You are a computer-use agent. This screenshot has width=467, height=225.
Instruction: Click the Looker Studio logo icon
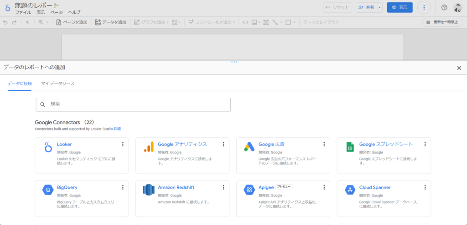[8, 8]
